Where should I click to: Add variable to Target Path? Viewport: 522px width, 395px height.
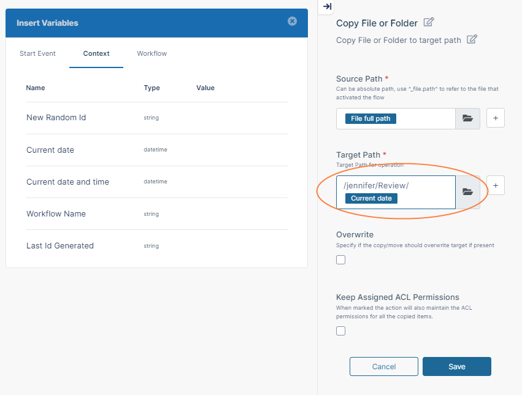click(x=496, y=185)
